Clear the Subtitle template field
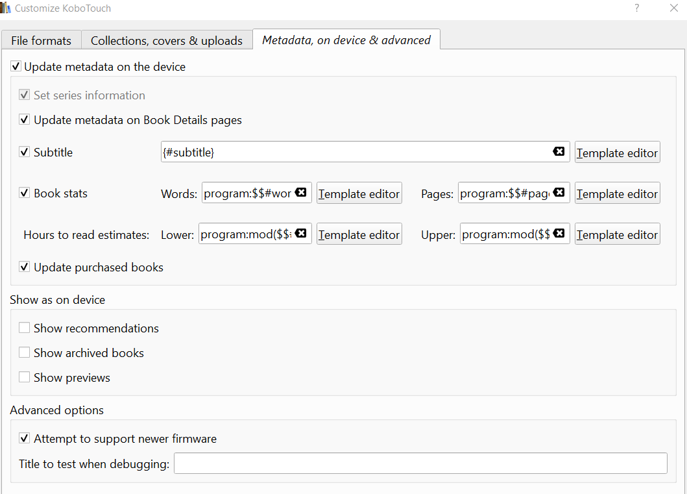The width and height of the screenshot is (687, 494). [x=559, y=152]
